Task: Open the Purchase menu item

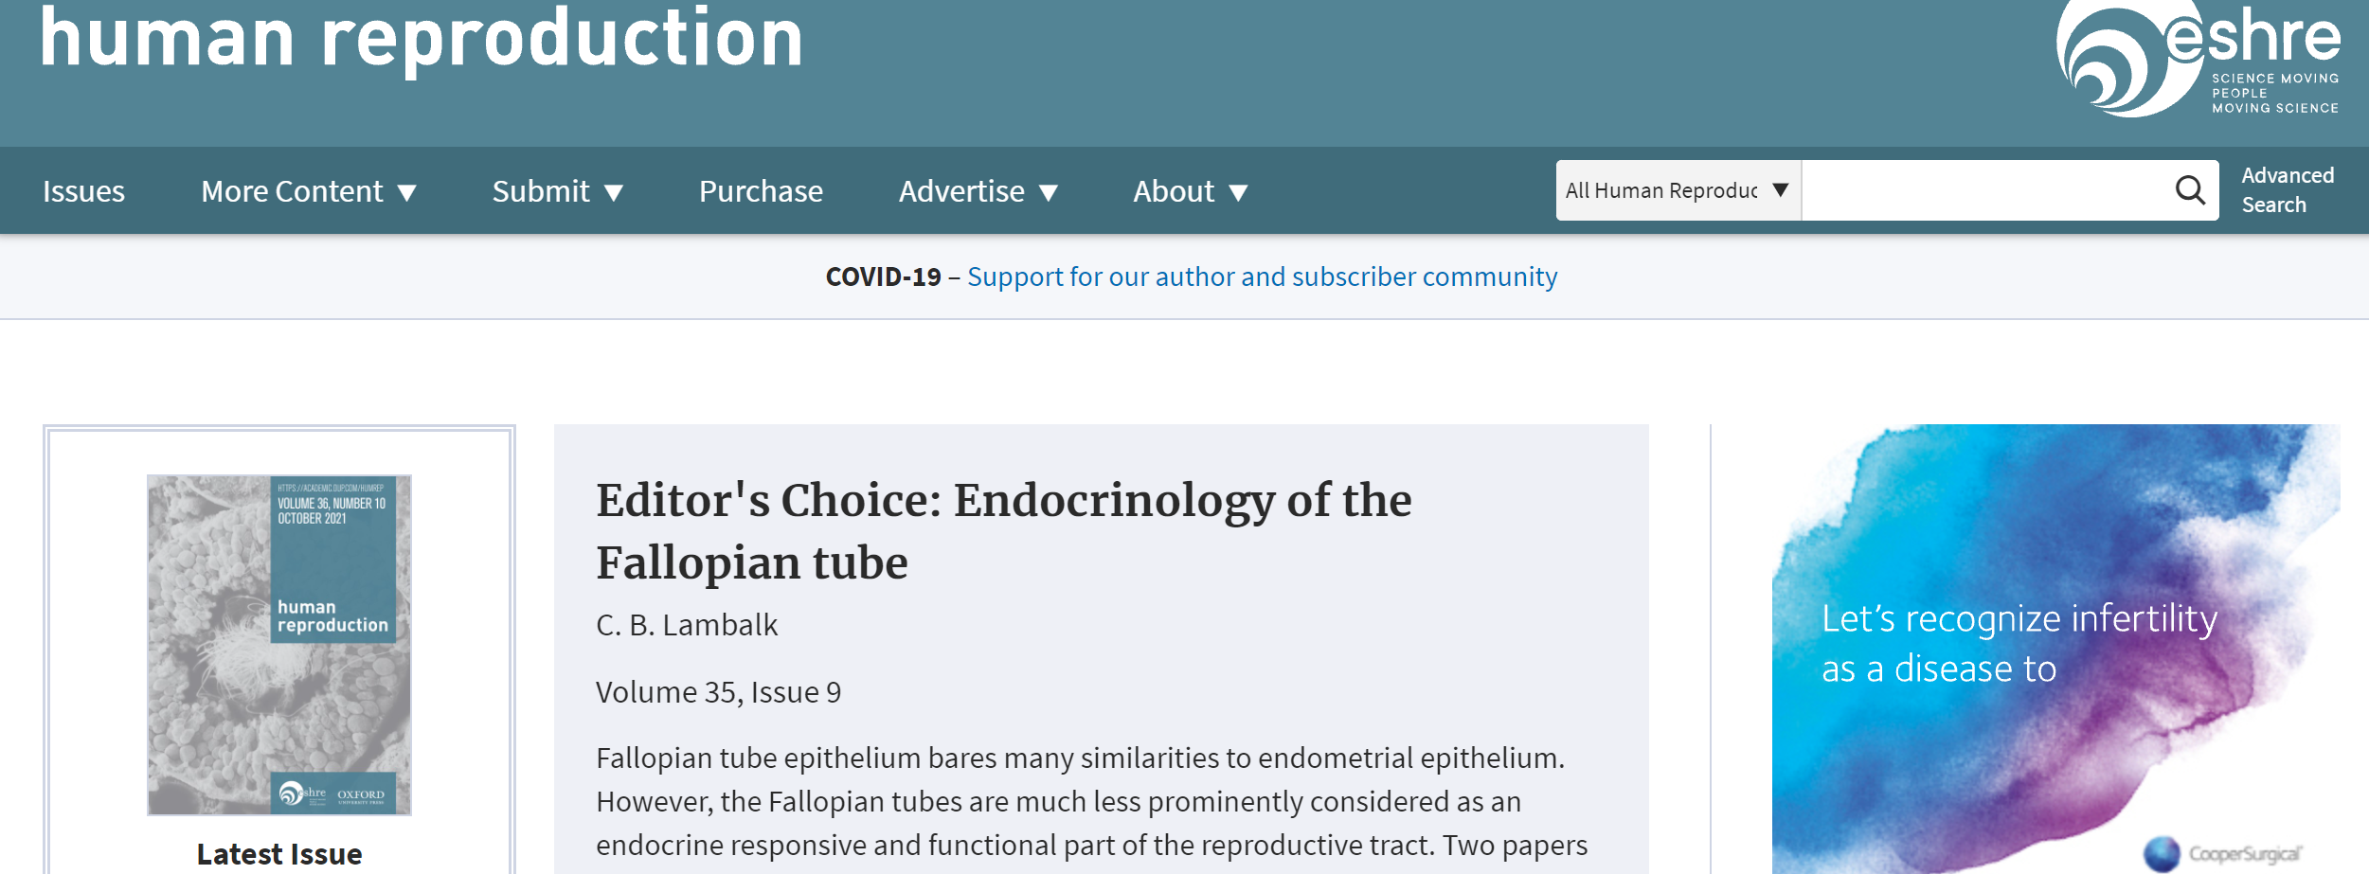Action: [x=761, y=191]
